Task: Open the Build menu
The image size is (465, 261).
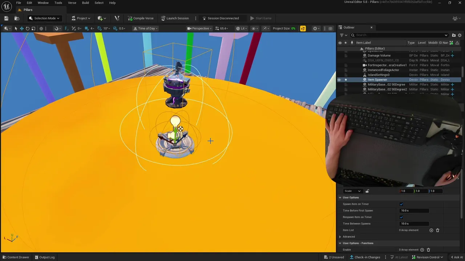Action: pyautogui.click(x=85, y=3)
